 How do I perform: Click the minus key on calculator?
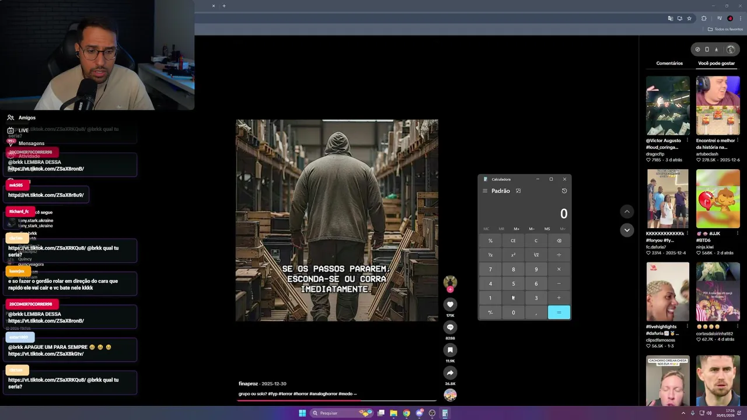559,283
